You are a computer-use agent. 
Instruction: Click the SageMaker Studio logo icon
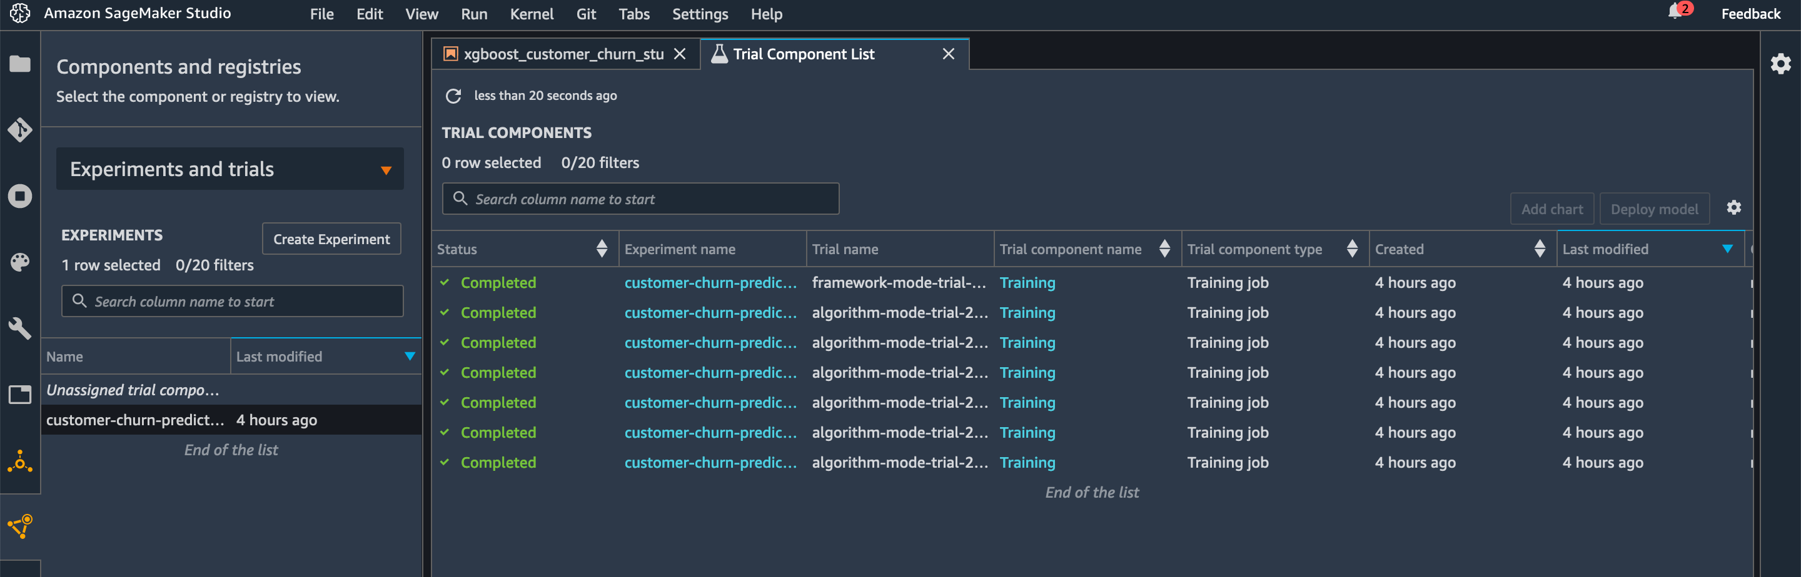[19, 13]
